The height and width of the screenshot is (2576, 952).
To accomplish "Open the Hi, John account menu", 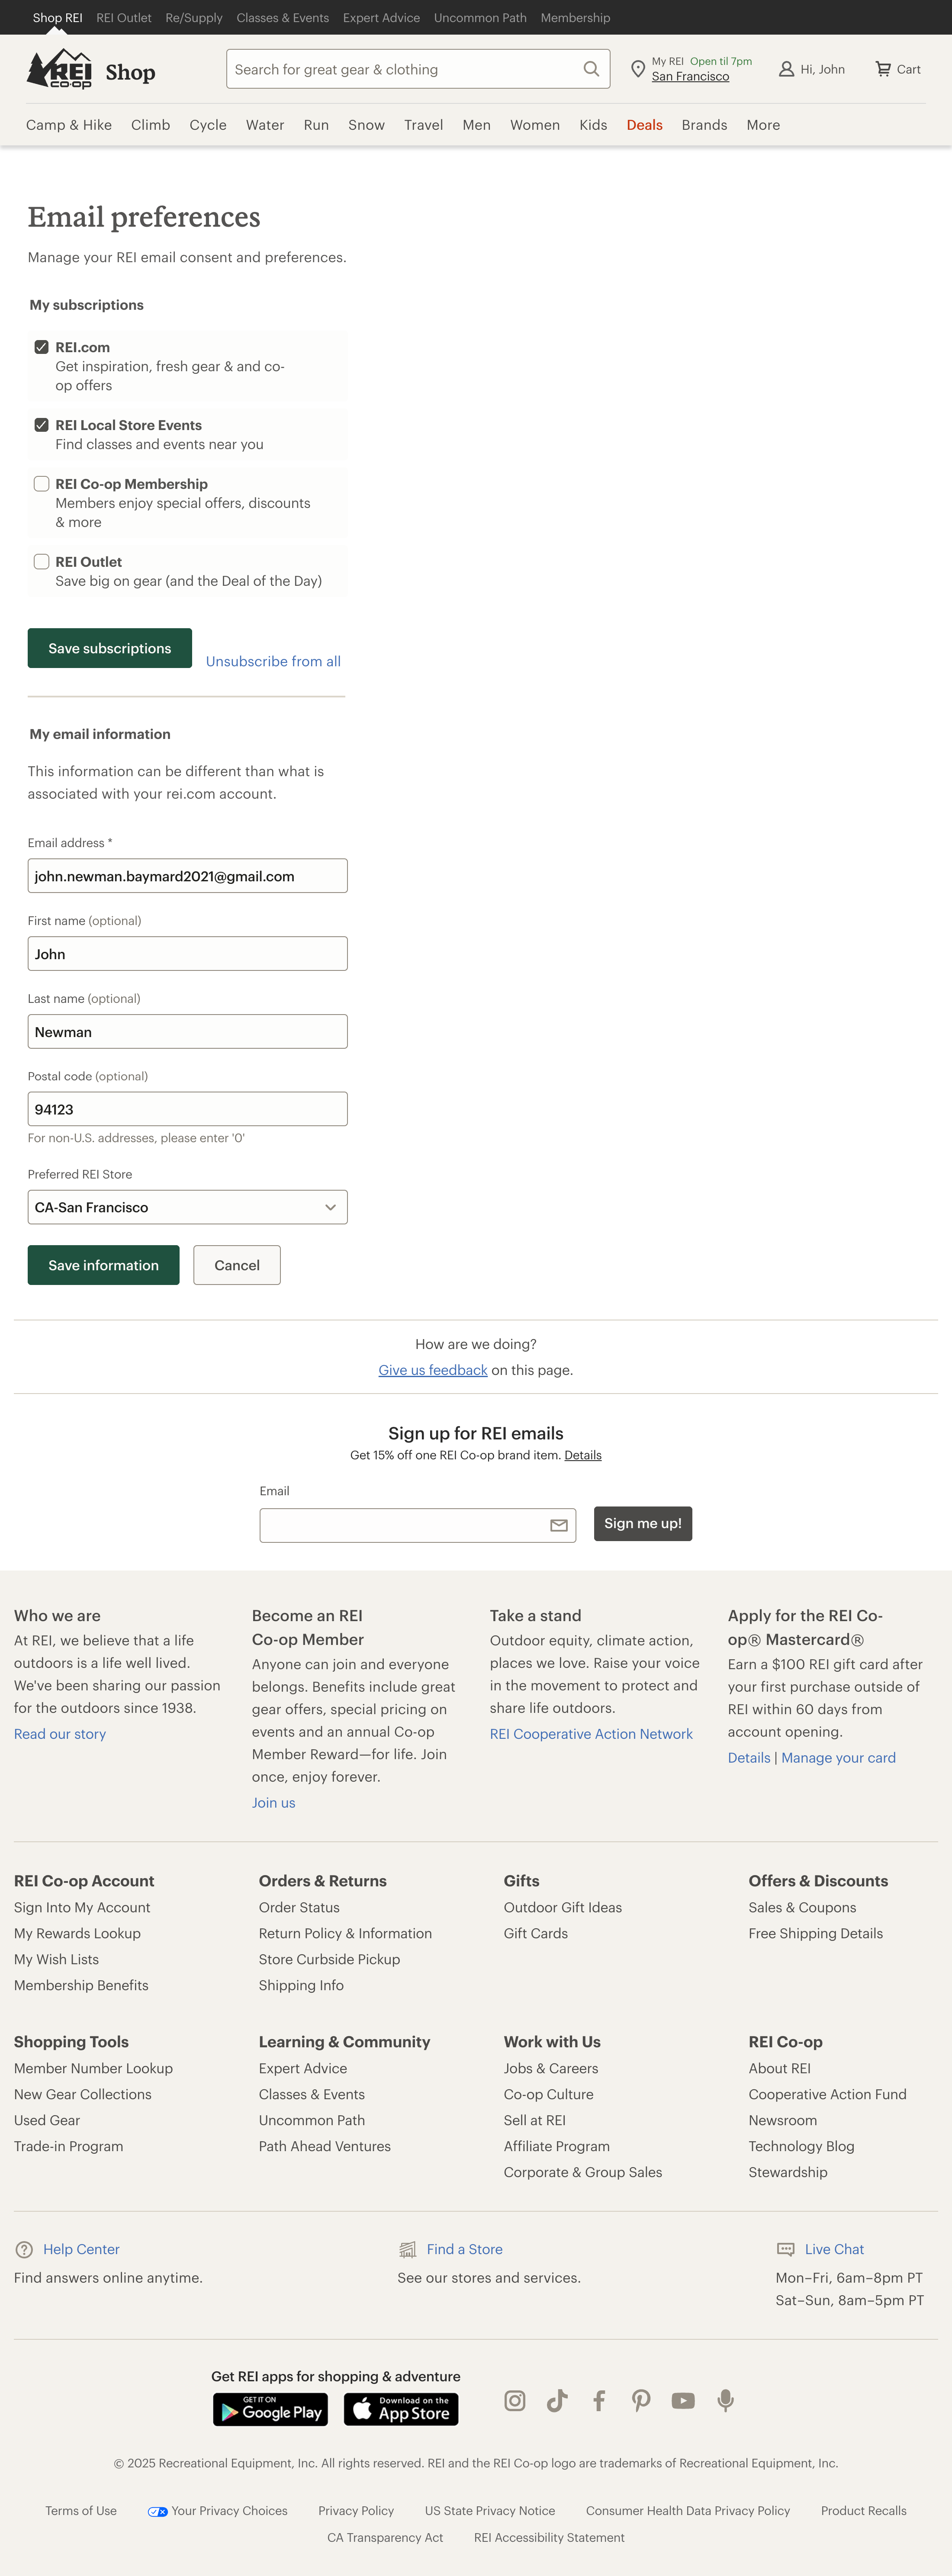I will pyautogui.click(x=811, y=69).
